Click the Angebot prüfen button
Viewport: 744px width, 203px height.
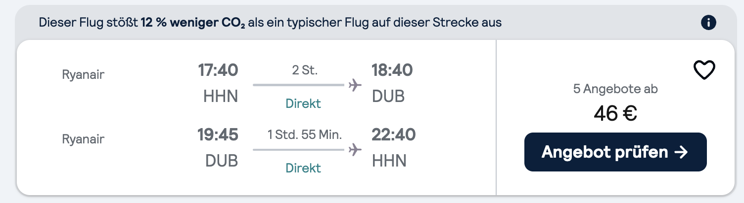coord(615,152)
